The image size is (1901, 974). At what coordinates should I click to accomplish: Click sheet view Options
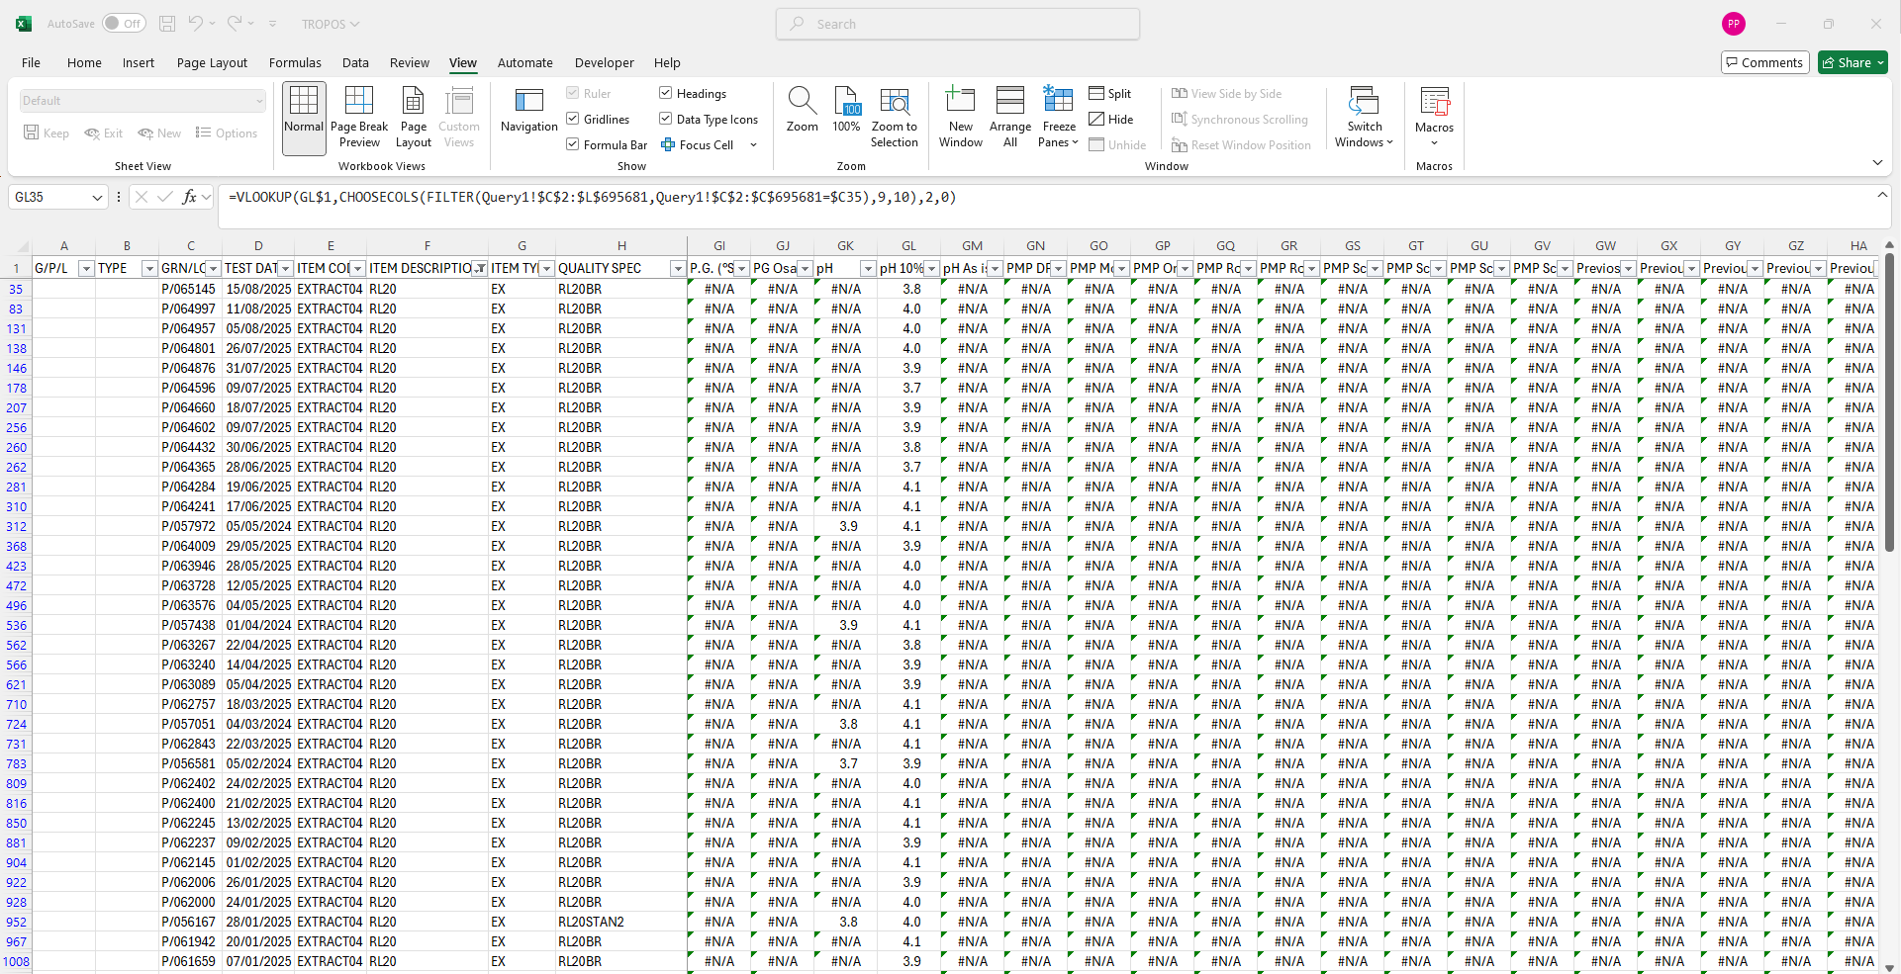coord(227,133)
